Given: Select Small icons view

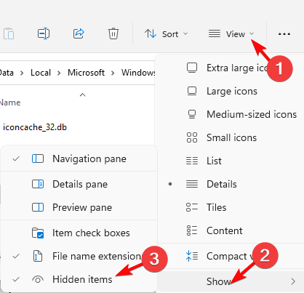Looking at the screenshot, I should click(229, 137).
